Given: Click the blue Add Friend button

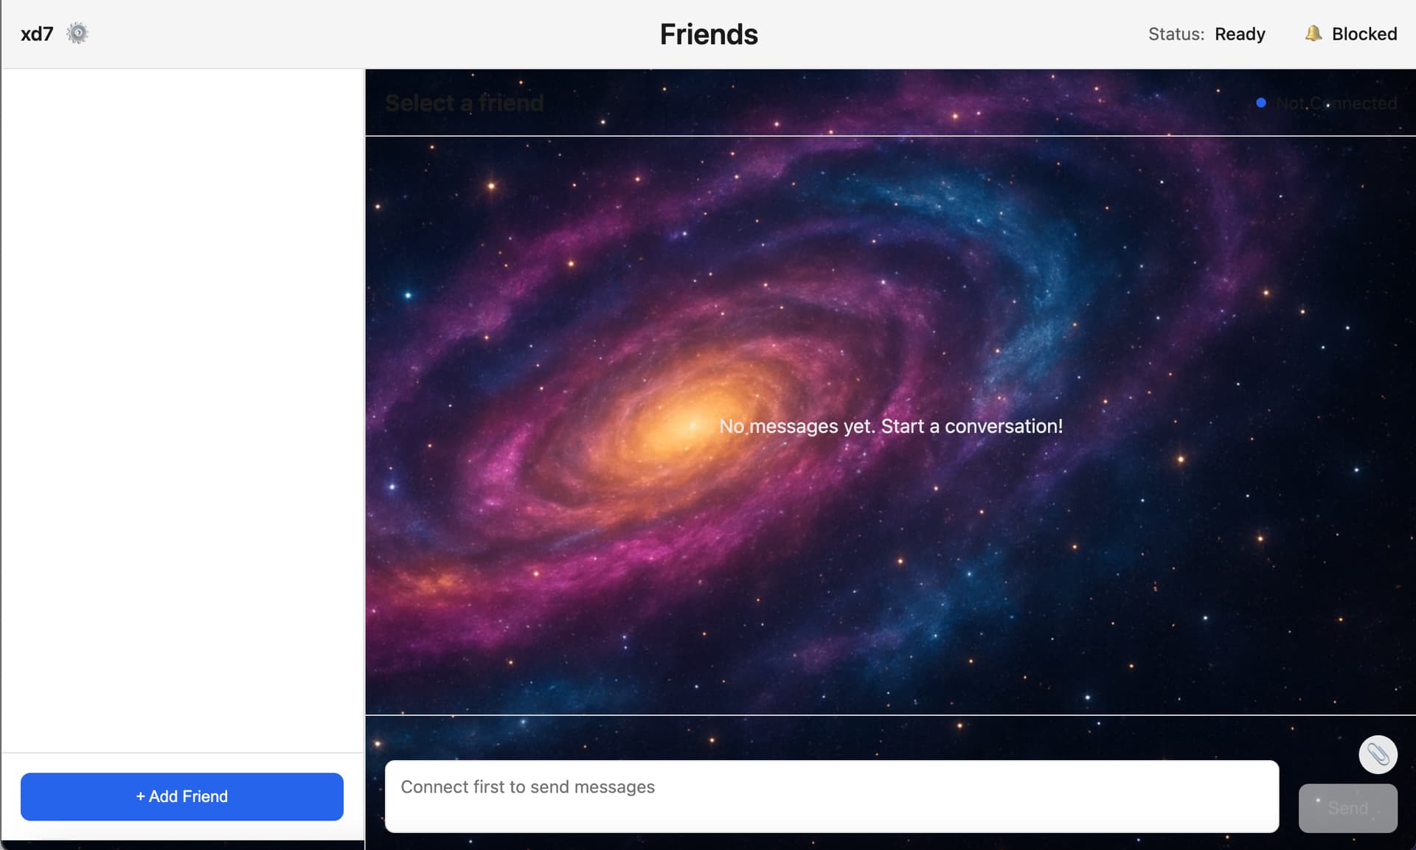Looking at the screenshot, I should pos(182,796).
